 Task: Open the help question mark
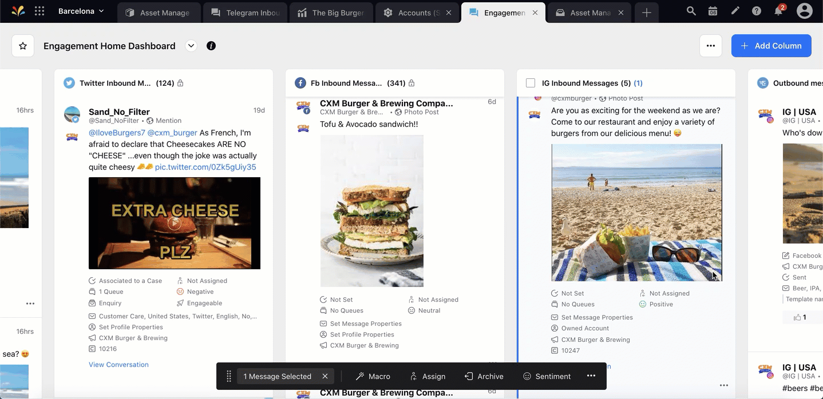(x=757, y=11)
